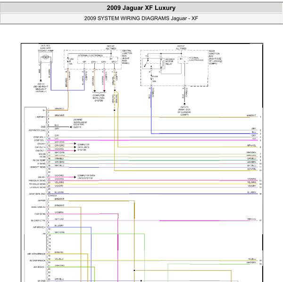Click the 'REAR JUNCTION BOX' label
The width and height of the screenshot is (283, 282).
pos(214,53)
